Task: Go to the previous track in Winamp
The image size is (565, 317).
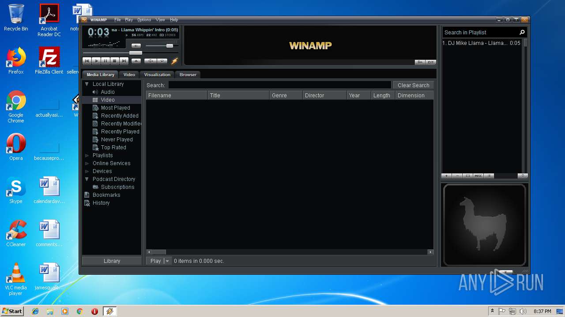Action: (x=87, y=61)
